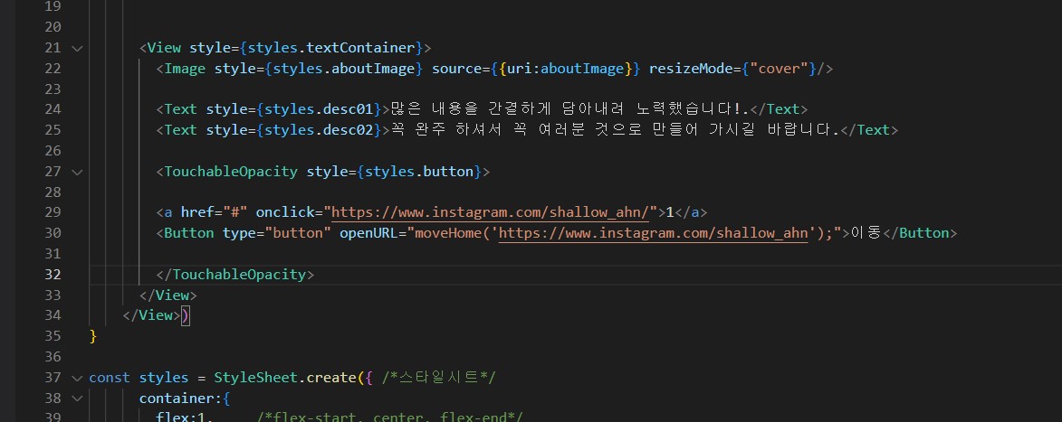Click the "cover" string on line 22
Image resolution: width=1062 pixels, height=422 pixels.
(780, 69)
